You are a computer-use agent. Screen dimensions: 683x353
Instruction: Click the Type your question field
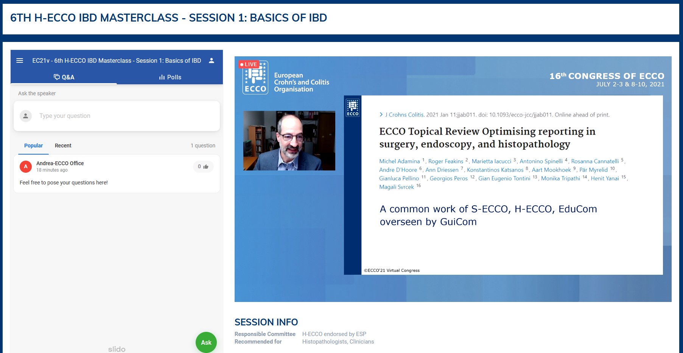[117, 116]
